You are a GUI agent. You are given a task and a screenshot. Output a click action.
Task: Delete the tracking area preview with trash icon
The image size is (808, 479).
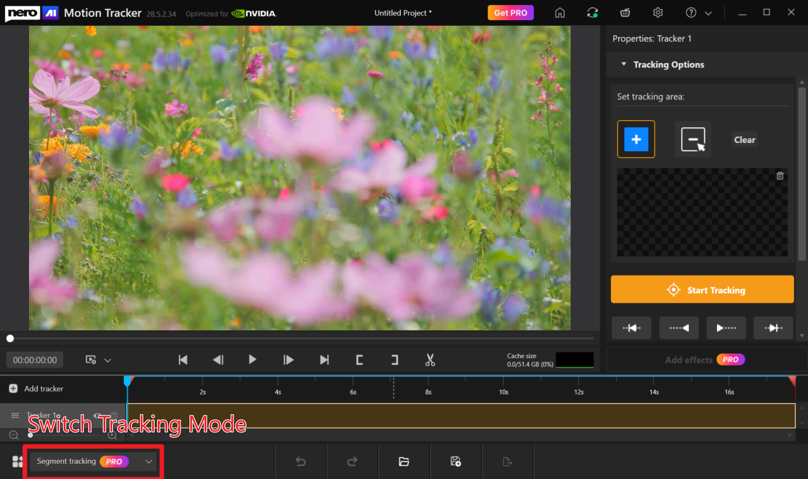pos(780,176)
